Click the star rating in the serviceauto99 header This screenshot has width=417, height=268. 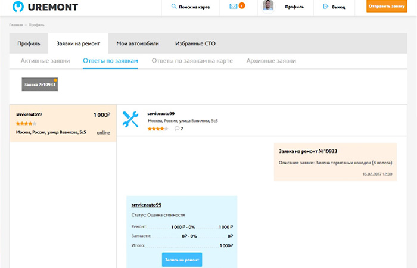pos(158,129)
